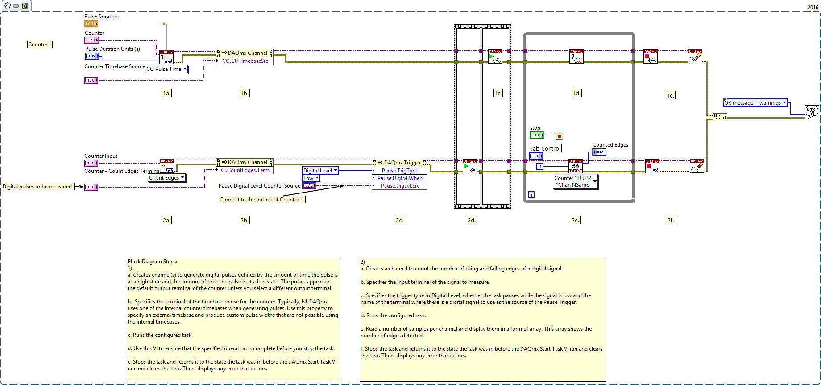Click the -1 numeric constant
The image size is (821, 385).
(540, 166)
